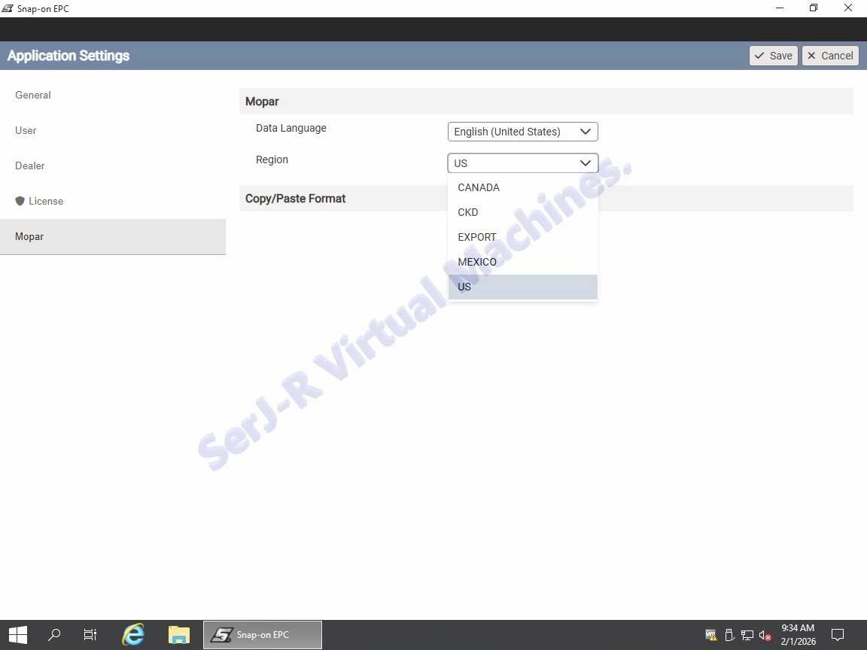Select MEXICO region option

point(477,262)
